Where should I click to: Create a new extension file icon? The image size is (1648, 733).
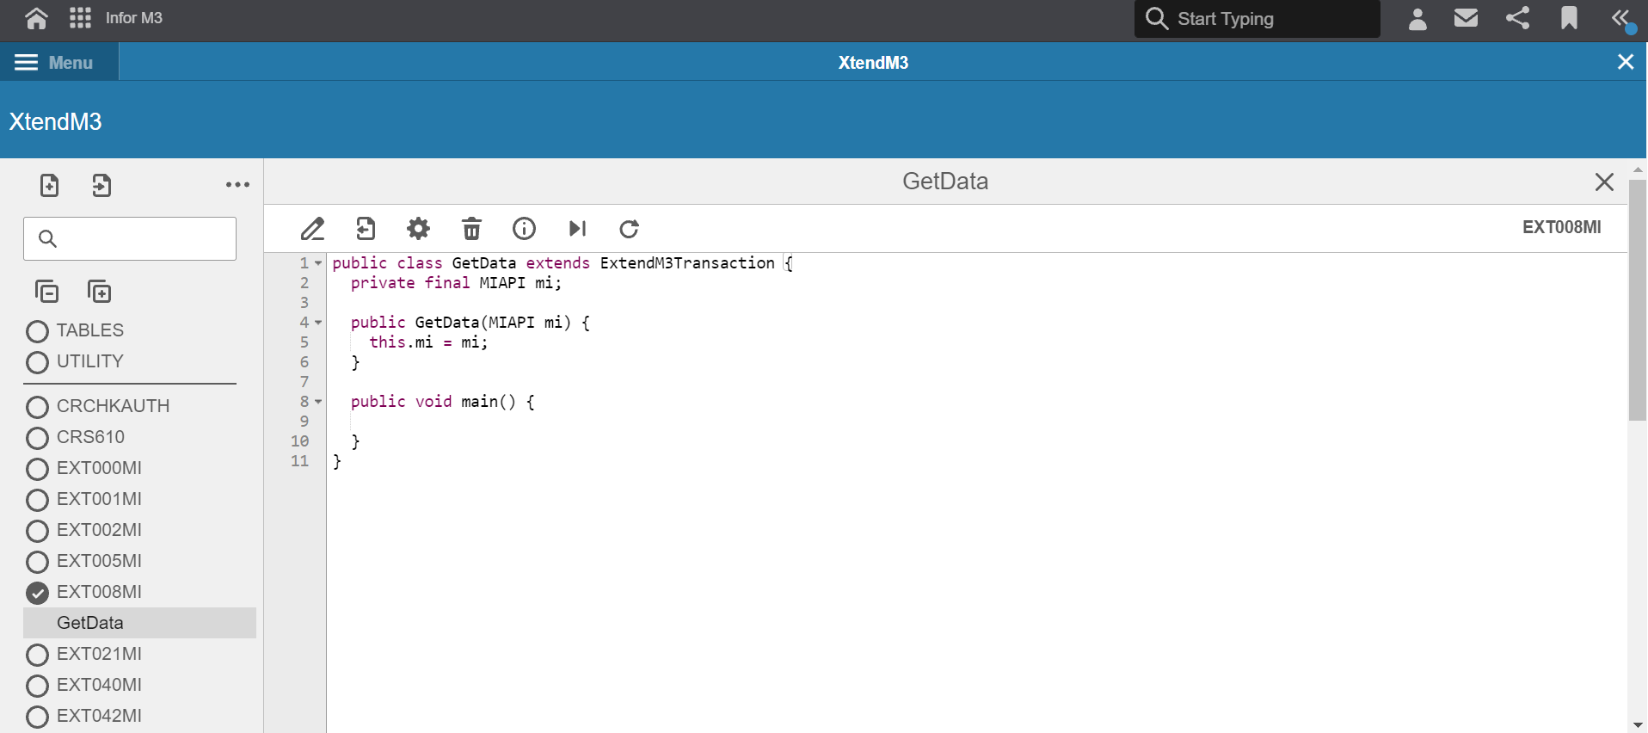pos(50,185)
